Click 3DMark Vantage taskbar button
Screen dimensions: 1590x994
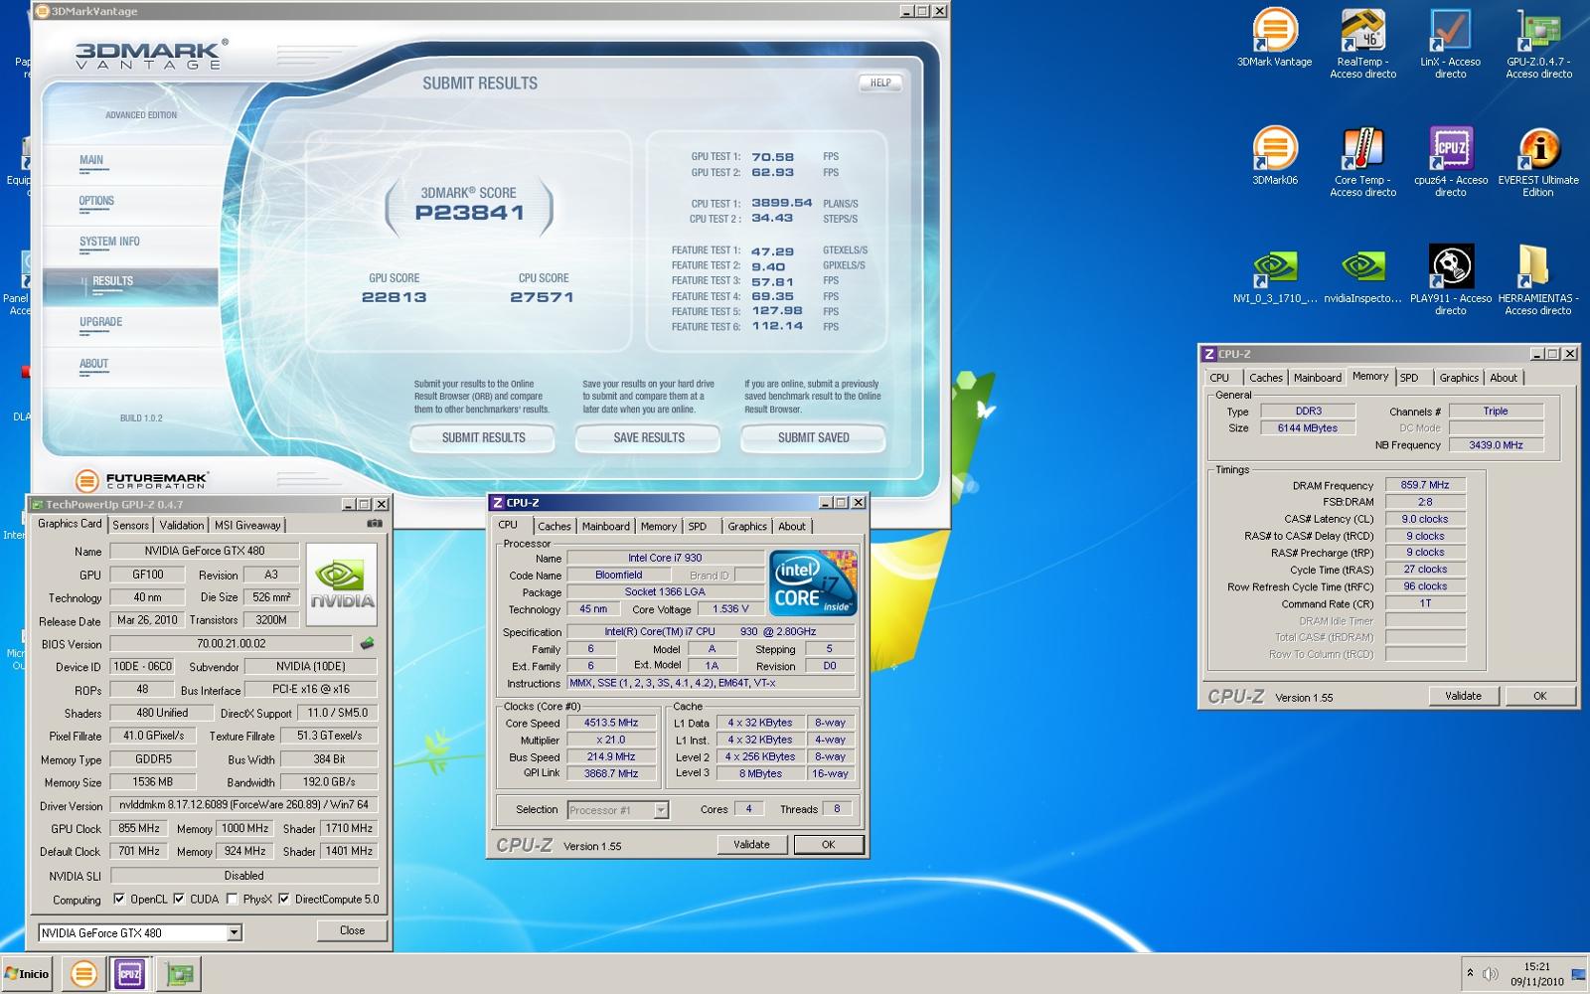click(x=83, y=974)
